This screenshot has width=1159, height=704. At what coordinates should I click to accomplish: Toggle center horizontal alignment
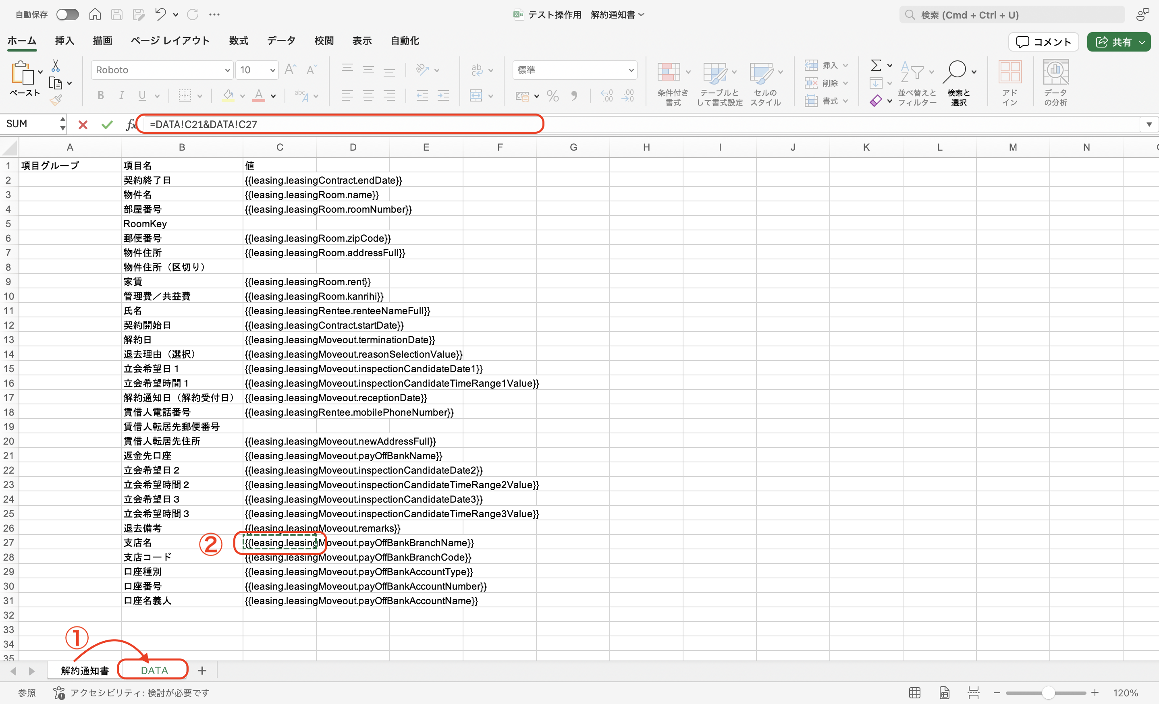click(368, 95)
